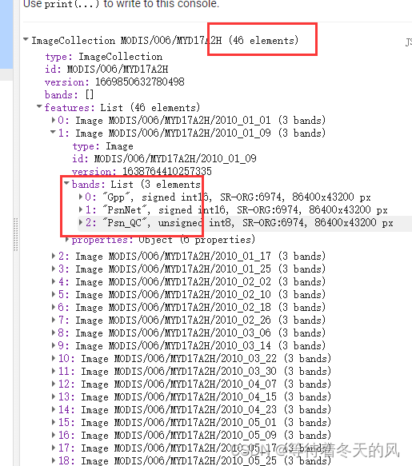Expand image 15: 2010_05_01
The image size is (412, 466).
[x=54, y=422]
